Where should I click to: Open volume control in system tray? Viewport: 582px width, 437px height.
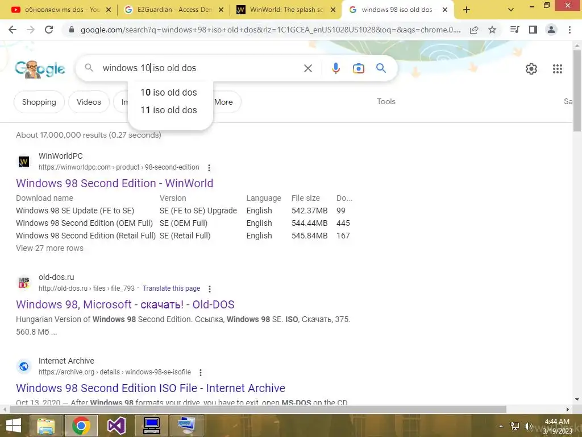tap(528, 426)
